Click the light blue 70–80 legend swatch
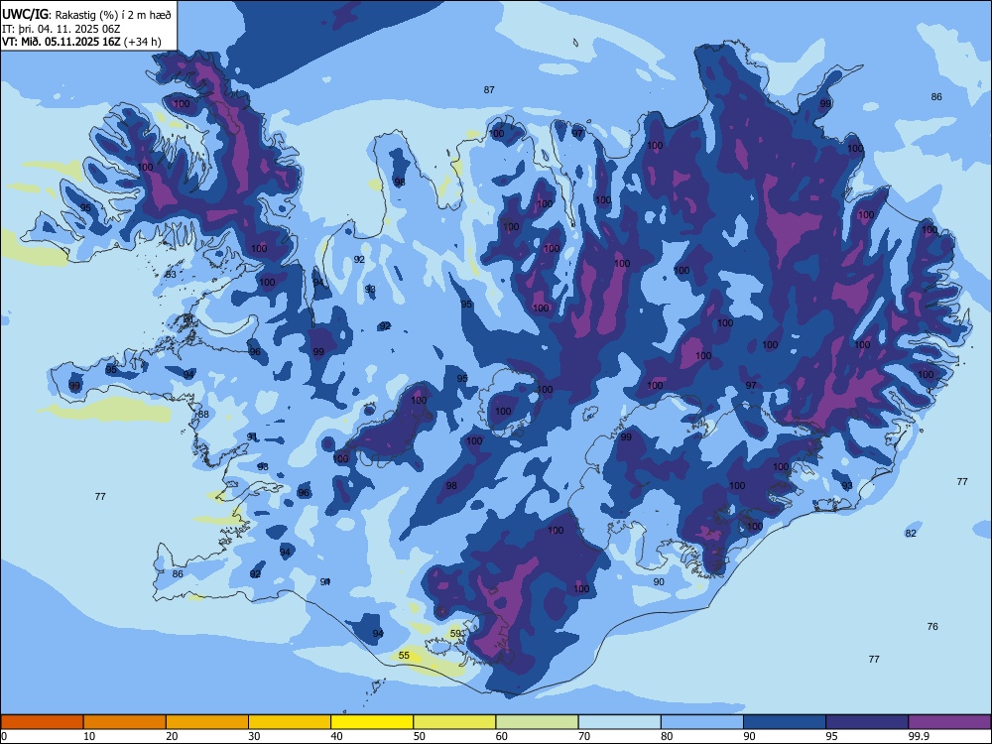This screenshot has height=744, width=992. [619, 722]
